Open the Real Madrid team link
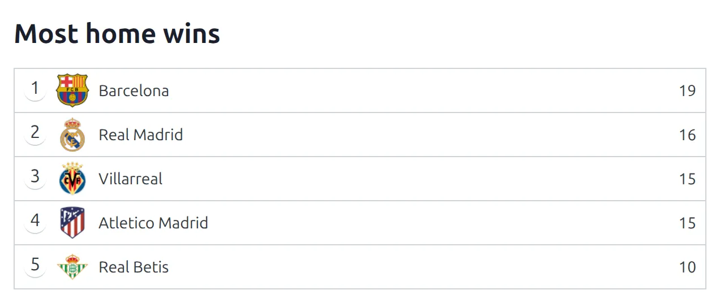This screenshot has width=720, height=303. click(141, 135)
